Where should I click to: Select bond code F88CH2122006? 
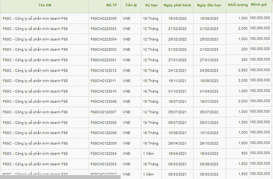pos(104,133)
